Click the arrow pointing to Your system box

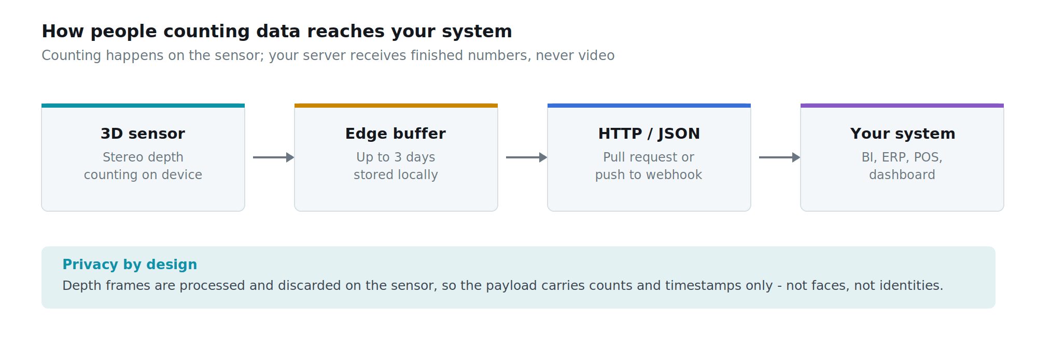click(780, 157)
